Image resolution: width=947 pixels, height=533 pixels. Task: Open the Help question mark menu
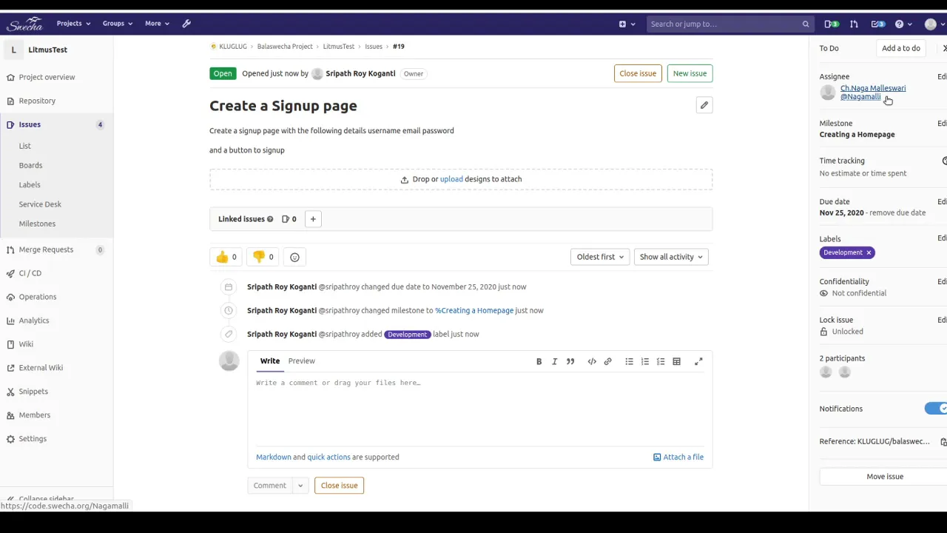(x=903, y=24)
